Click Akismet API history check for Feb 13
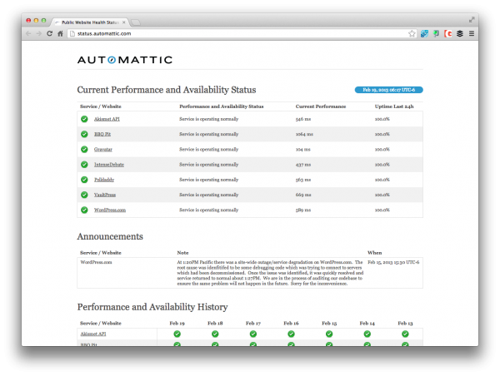500x376 pixels. click(x=405, y=334)
